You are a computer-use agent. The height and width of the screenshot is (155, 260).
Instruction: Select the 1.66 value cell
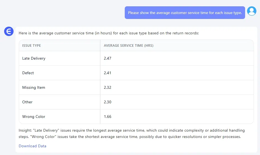click(x=108, y=117)
